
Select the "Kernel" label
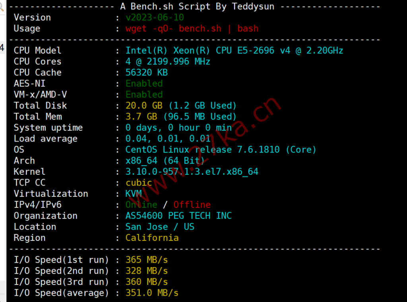(29, 172)
